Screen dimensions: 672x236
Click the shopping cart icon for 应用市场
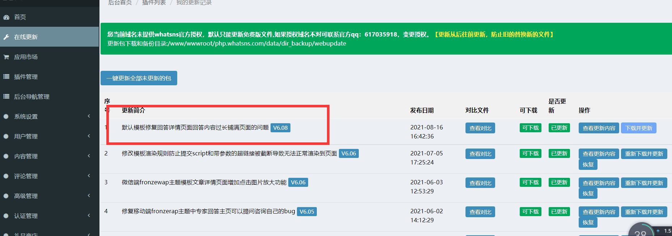6,57
